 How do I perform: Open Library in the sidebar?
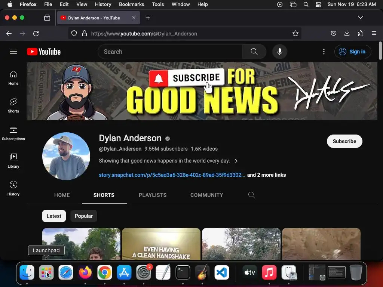tap(13, 161)
